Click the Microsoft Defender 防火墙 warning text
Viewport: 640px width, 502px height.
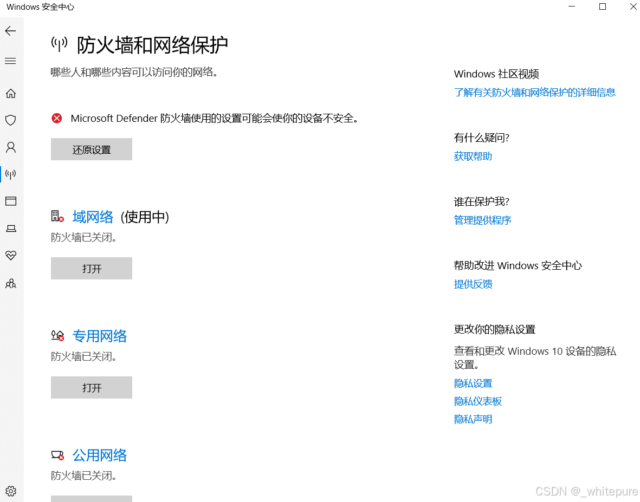[215, 118]
